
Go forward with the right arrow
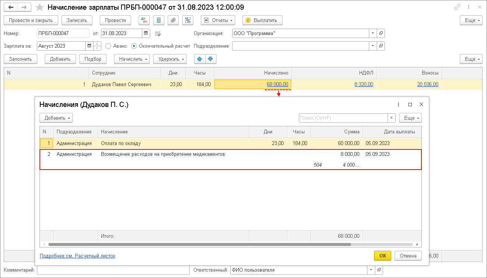pyautogui.click(x=24, y=7)
